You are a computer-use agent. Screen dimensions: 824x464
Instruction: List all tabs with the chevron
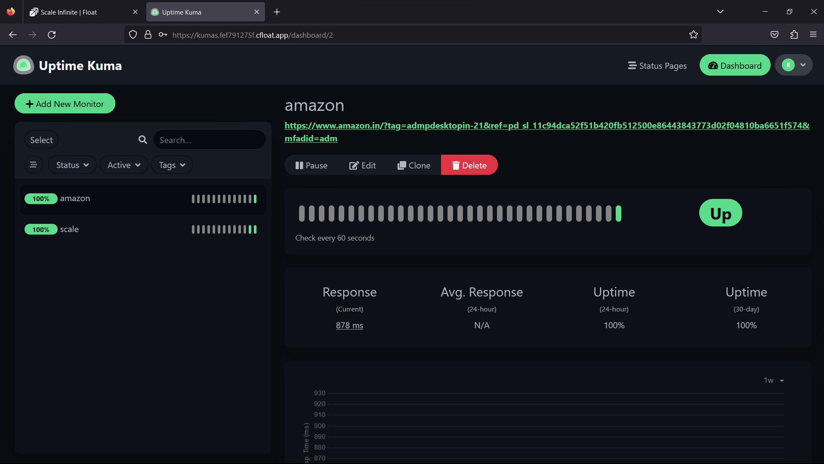(720, 12)
